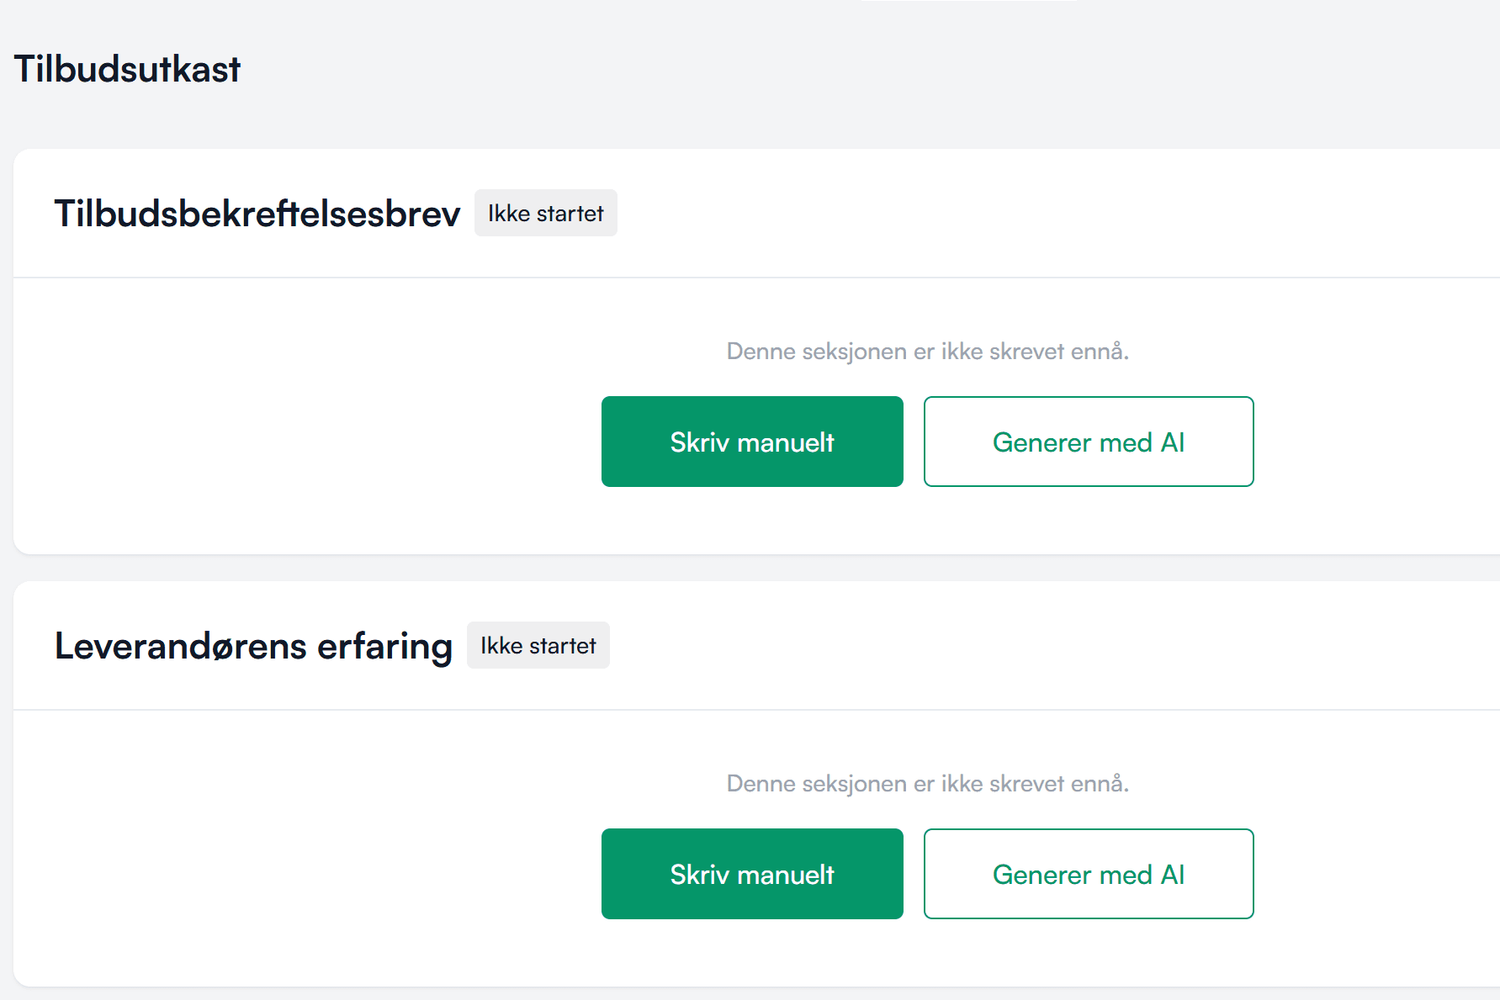1500x1000 pixels.
Task: Click the word 'startet' in first status badge
Action: pyautogui.click(x=570, y=214)
